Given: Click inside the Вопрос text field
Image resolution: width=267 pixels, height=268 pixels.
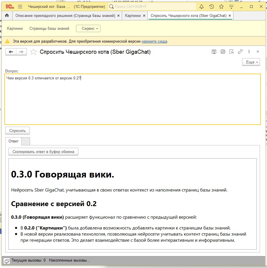Looking at the screenshot, I should (x=133, y=99).
